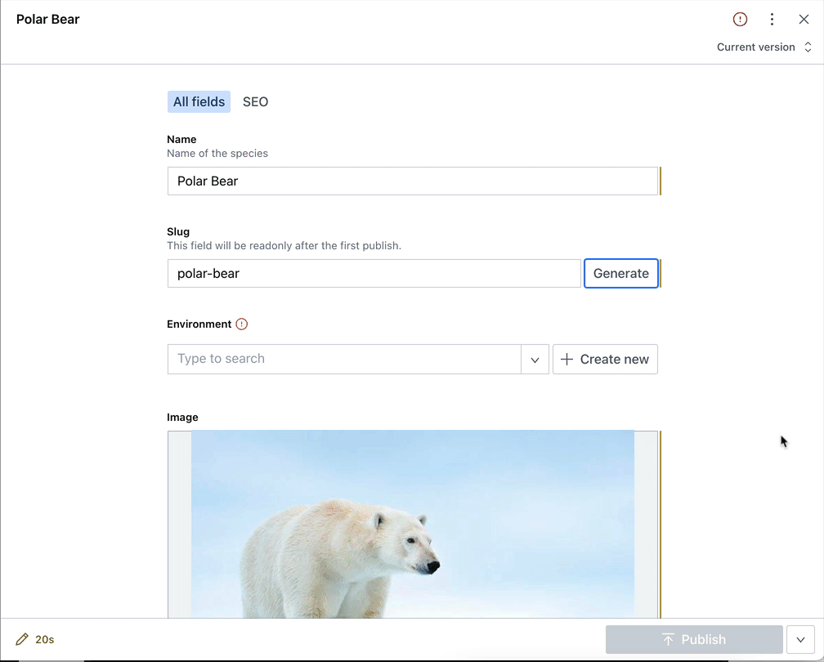Viewport: 824px width, 662px height.
Task: Open the publish actions dropdown arrow
Action: pyautogui.click(x=800, y=639)
